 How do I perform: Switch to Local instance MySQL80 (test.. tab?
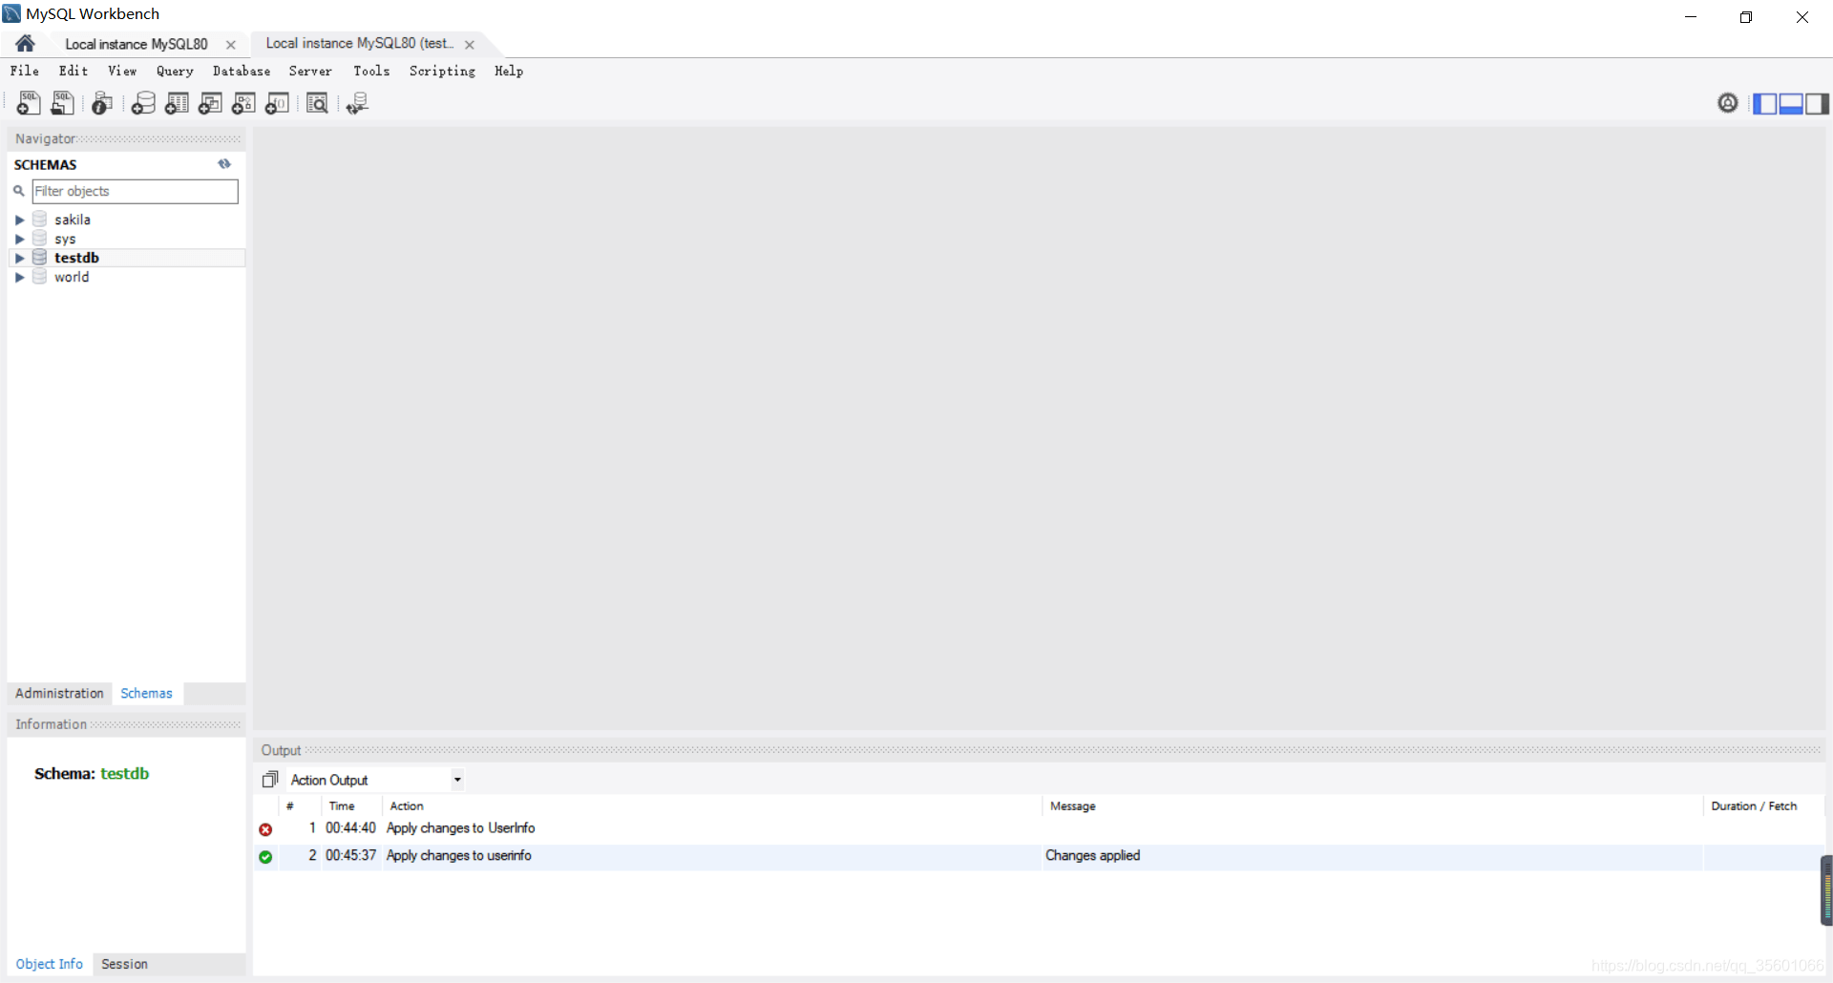point(359,44)
